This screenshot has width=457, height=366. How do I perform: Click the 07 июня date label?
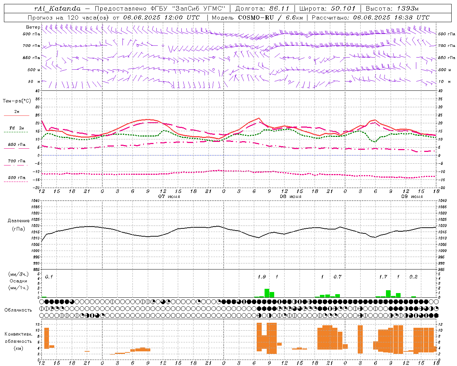[x=169, y=197]
